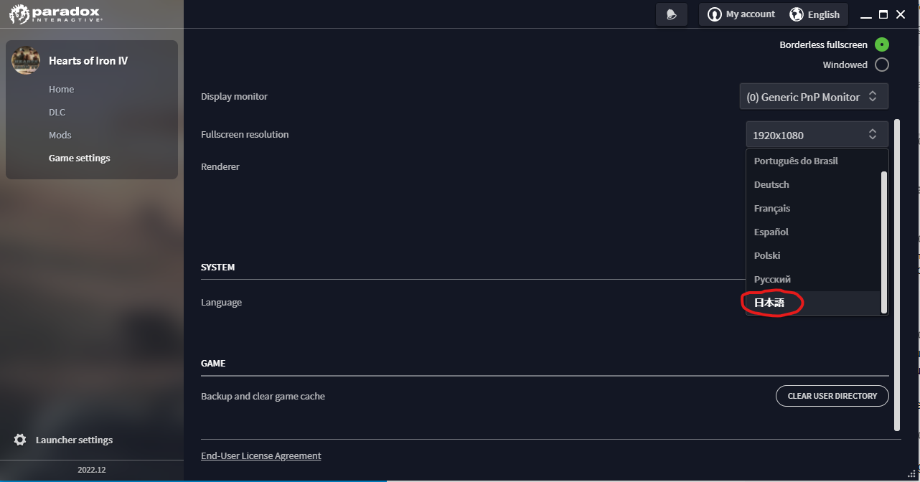The width and height of the screenshot is (920, 482).
Task: Select Borderless fullscreen radio option
Action: point(882,44)
